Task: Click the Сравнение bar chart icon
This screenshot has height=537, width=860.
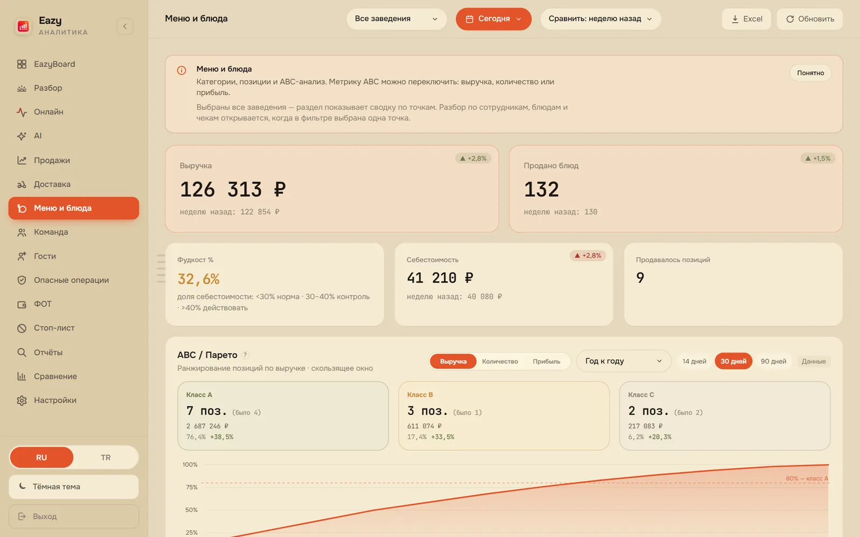Action: click(21, 376)
